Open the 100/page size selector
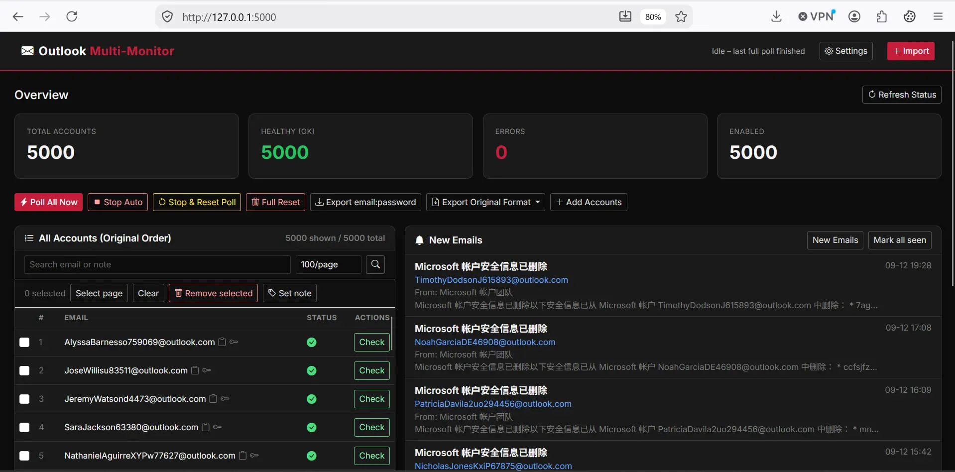Viewport: 955px width, 472px height. coord(328,264)
